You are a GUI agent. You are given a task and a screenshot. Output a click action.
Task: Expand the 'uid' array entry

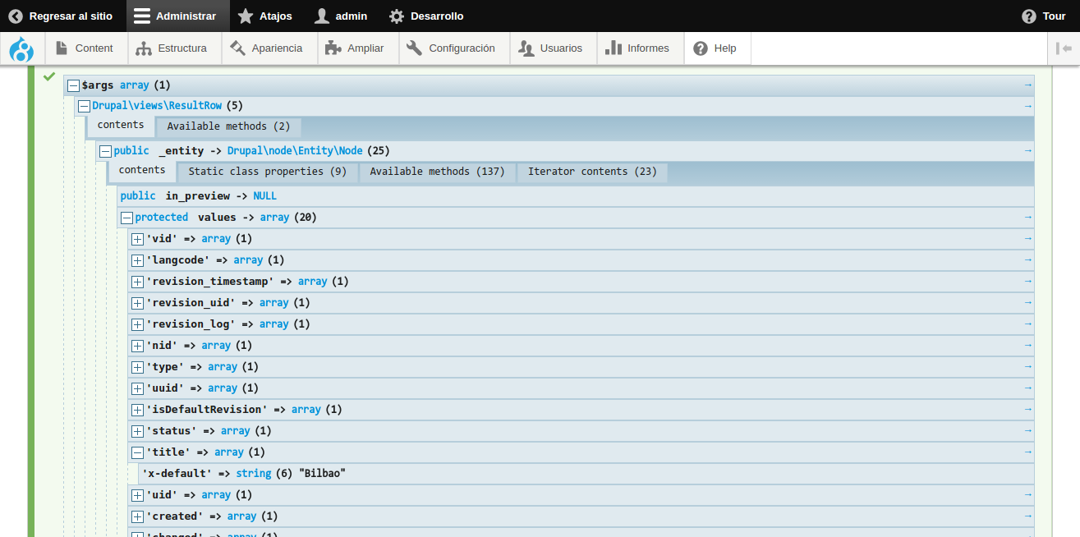point(137,495)
